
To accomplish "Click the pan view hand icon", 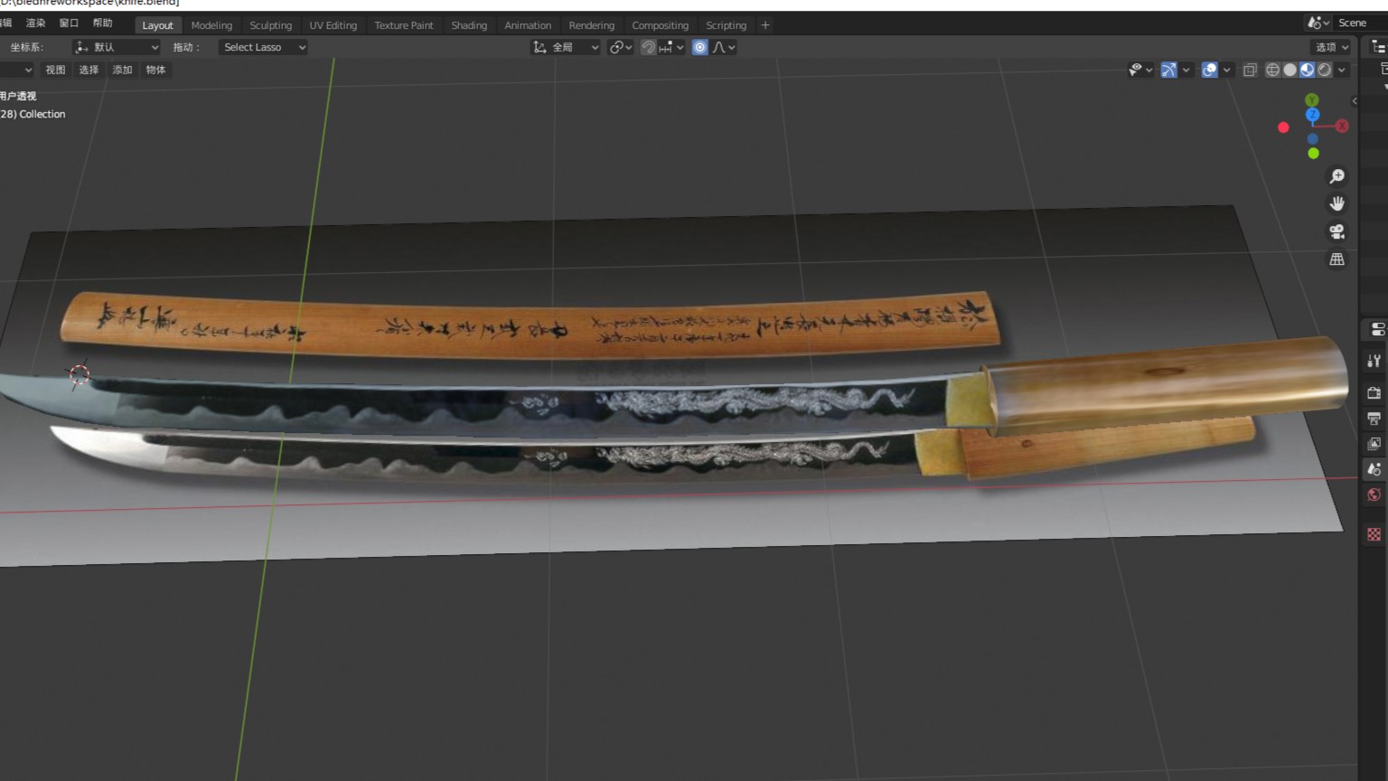I will click(x=1336, y=203).
